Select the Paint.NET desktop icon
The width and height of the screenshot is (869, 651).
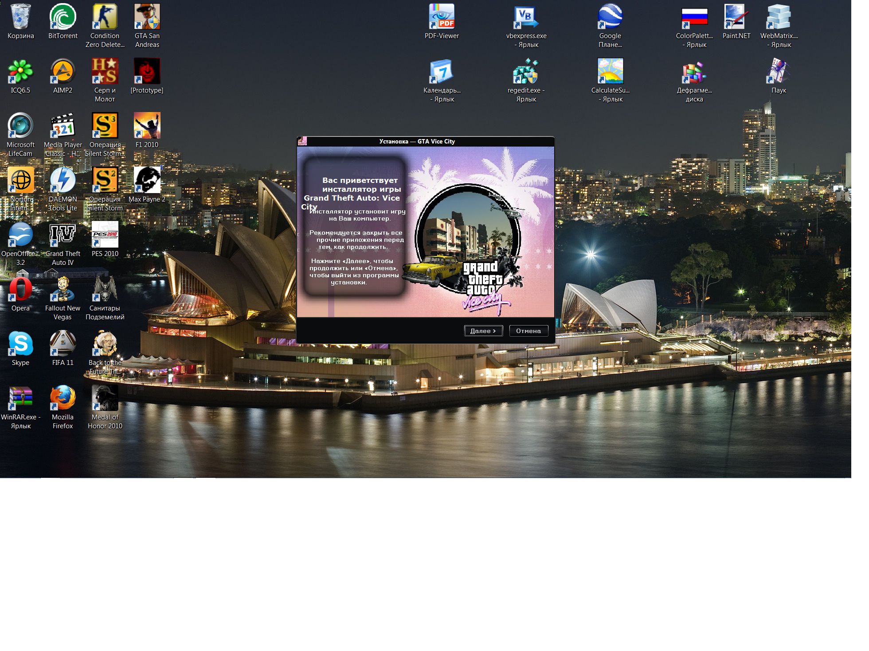736,17
